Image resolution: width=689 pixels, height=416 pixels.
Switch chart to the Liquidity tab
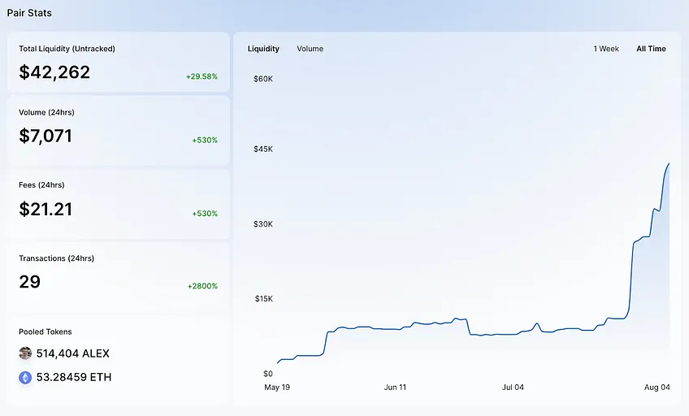click(x=263, y=49)
